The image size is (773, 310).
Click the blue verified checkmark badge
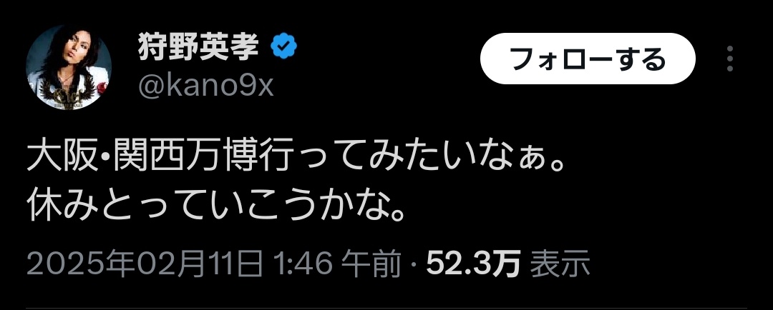point(283,46)
